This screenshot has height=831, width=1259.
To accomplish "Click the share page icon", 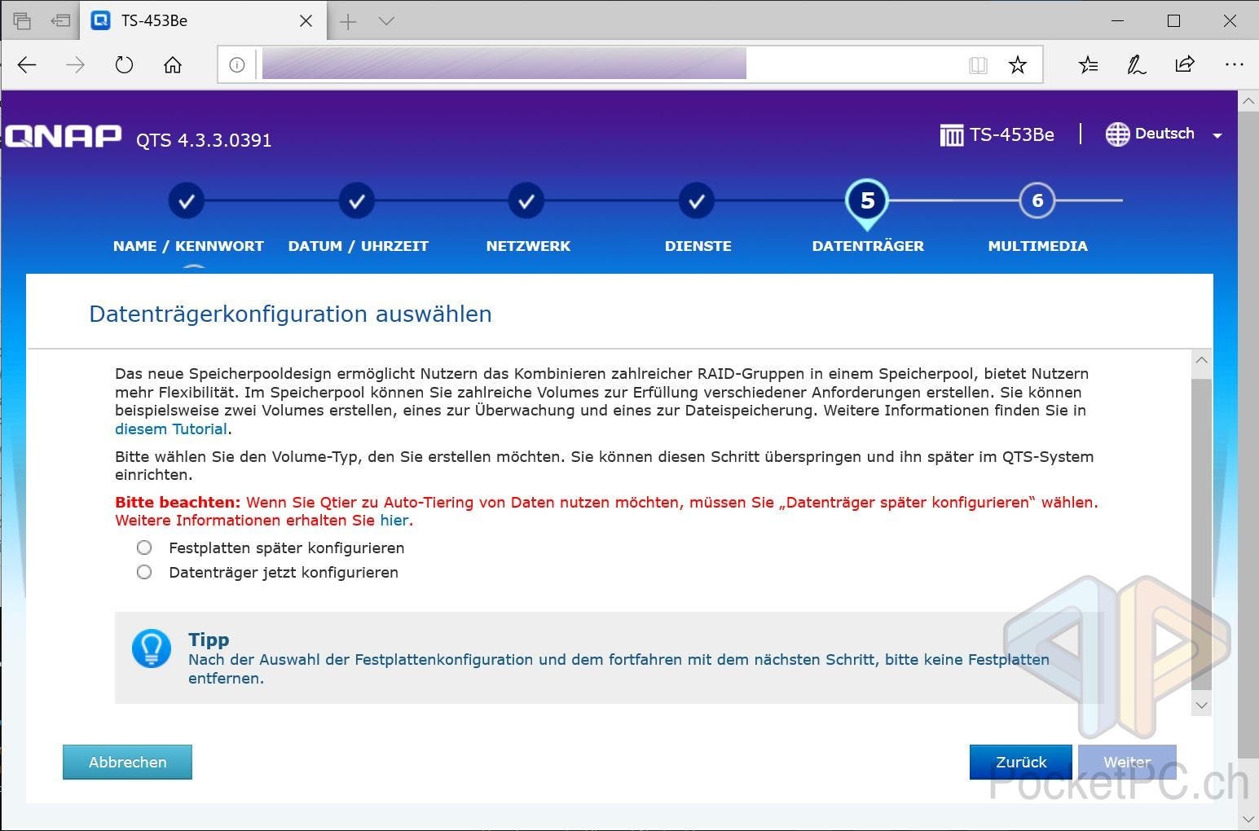I will coord(1185,65).
